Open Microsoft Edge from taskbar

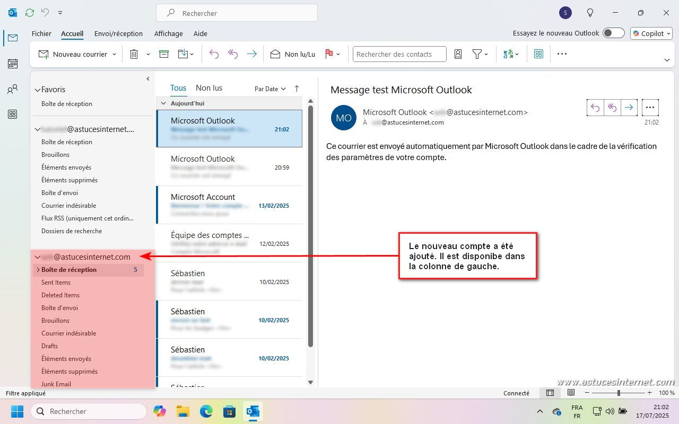click(x=206, y=411)
